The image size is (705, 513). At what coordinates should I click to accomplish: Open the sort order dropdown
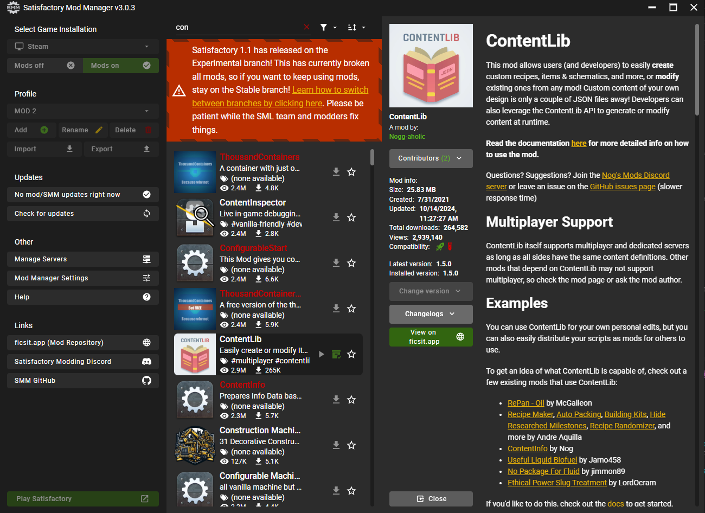click(x=356, y=27)
